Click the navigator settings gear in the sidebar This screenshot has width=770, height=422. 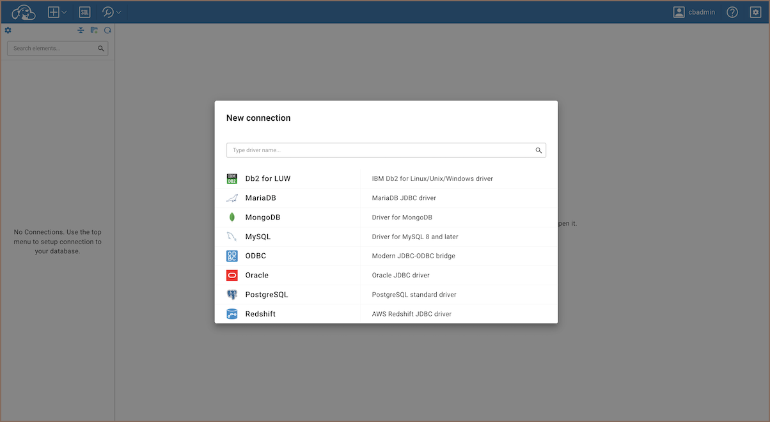[x=8, y=30]
